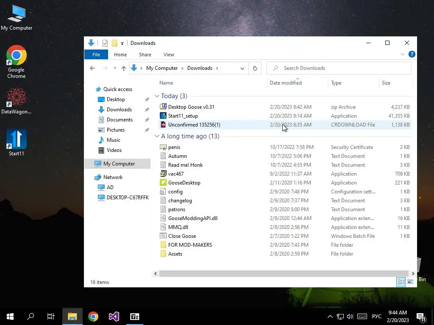The image size is (434, 325).
Task: Expand the ribbon with chevron
Action: [x=403, y=55]
